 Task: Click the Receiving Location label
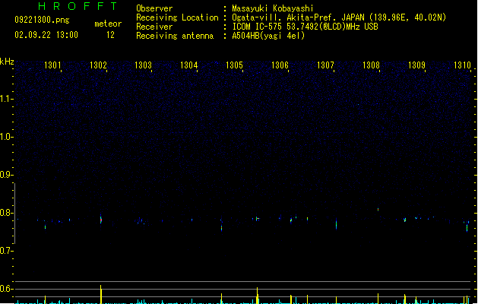point(177,17)
